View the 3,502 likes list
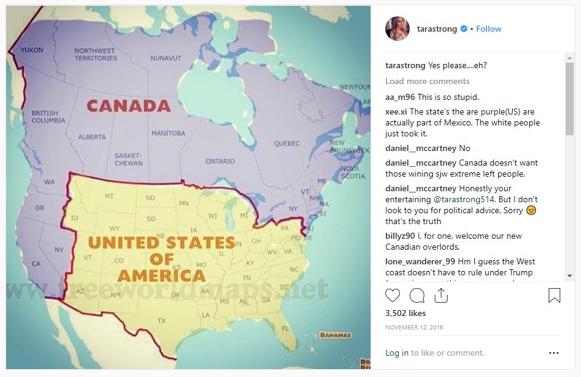The image size is (581, 377). [x=405, y=313]
